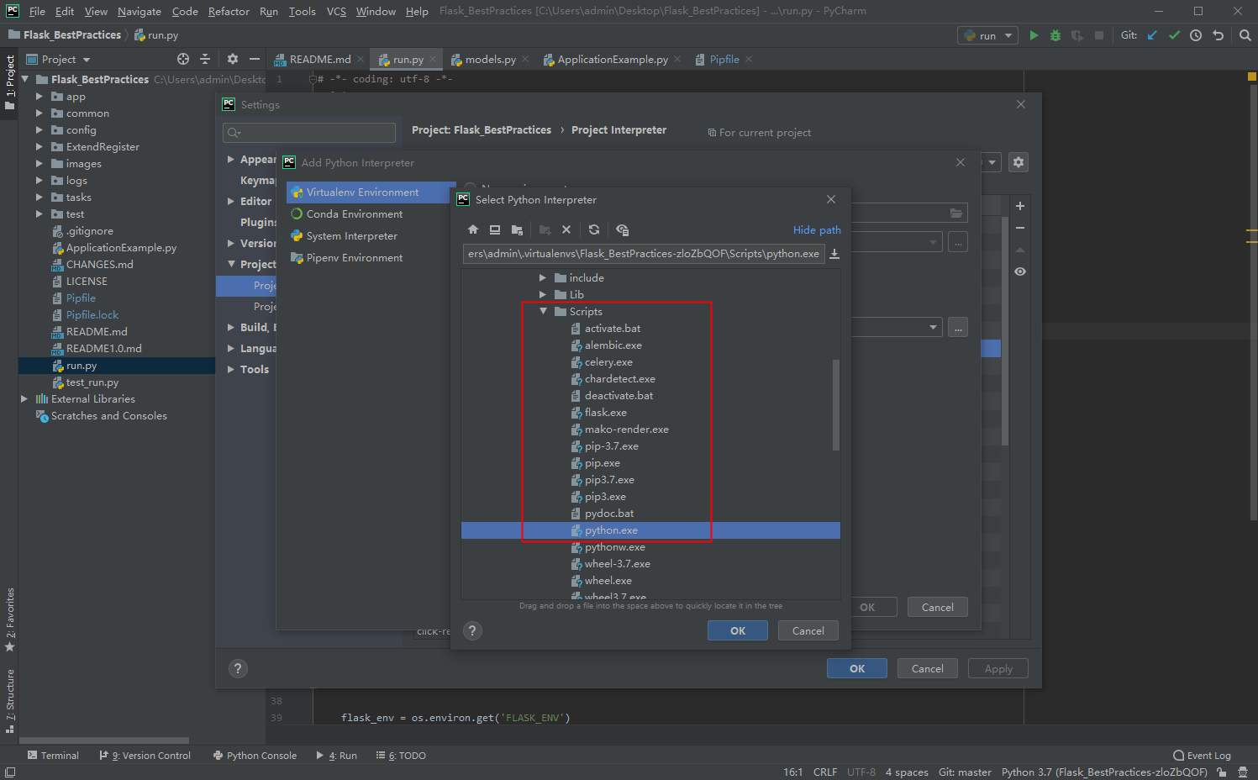Refresh the file chooser tree
The height and width of the screenshot is (780, 1258).
(594, 229)
